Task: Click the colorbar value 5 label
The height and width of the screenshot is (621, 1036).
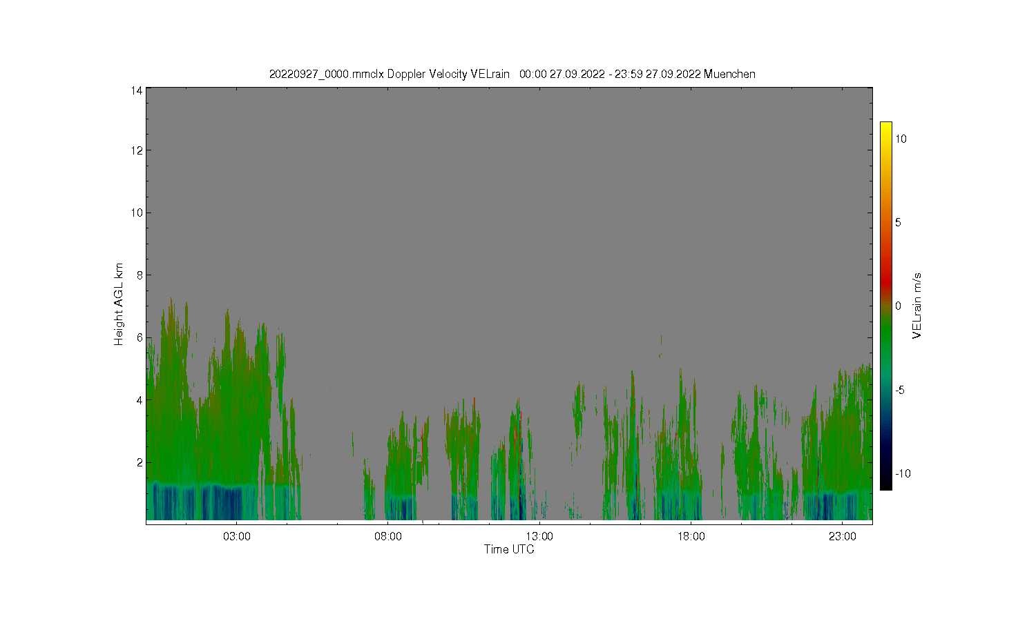Action: [x=898, y=222]
